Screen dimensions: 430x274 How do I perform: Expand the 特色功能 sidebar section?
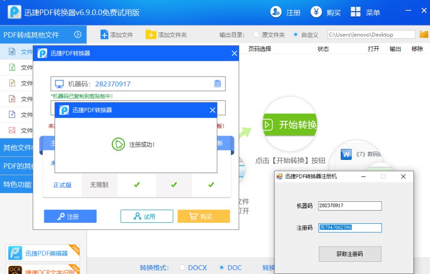(x=18, y=184)
